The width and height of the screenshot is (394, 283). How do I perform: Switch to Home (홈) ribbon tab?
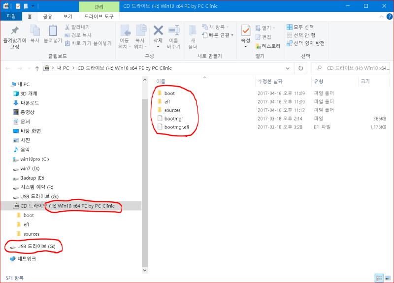click(x=30, y=17)
